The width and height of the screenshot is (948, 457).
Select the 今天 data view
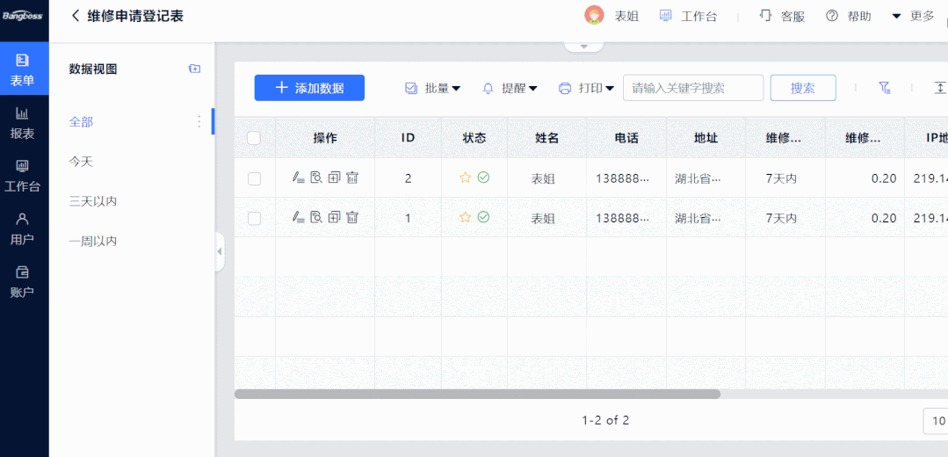pyautogui.click(x=81, y=162)
